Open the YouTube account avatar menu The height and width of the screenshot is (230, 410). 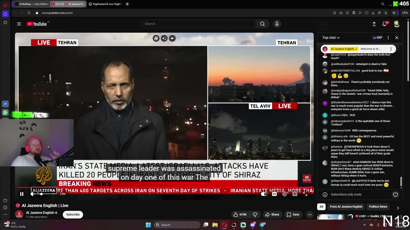pos(397,24)
